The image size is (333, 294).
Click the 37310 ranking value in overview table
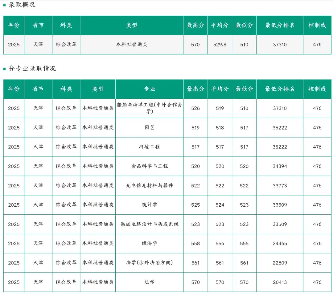tap(280, 45)
